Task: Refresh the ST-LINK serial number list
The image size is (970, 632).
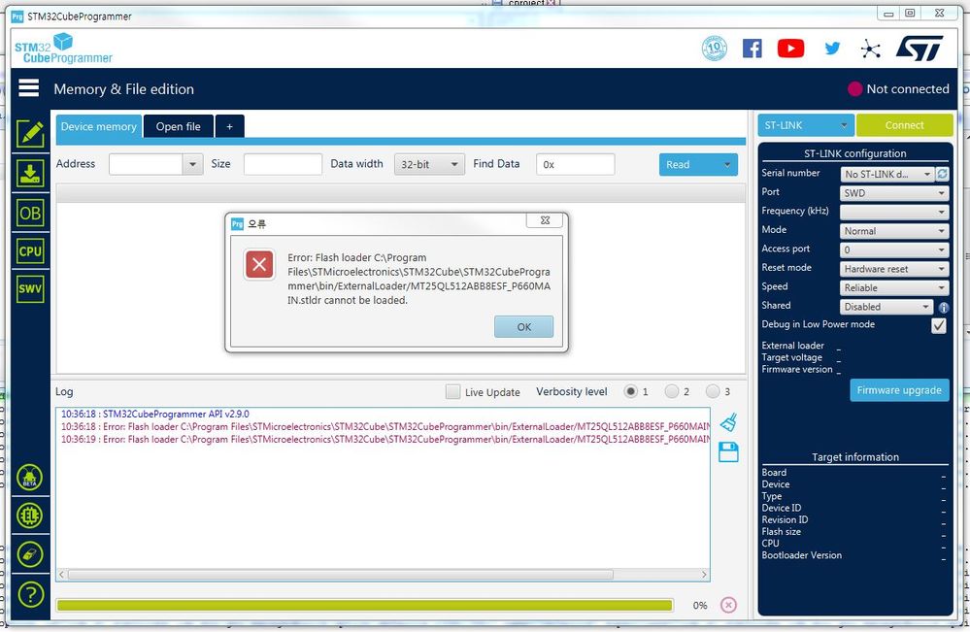Action: click(942, 174)
